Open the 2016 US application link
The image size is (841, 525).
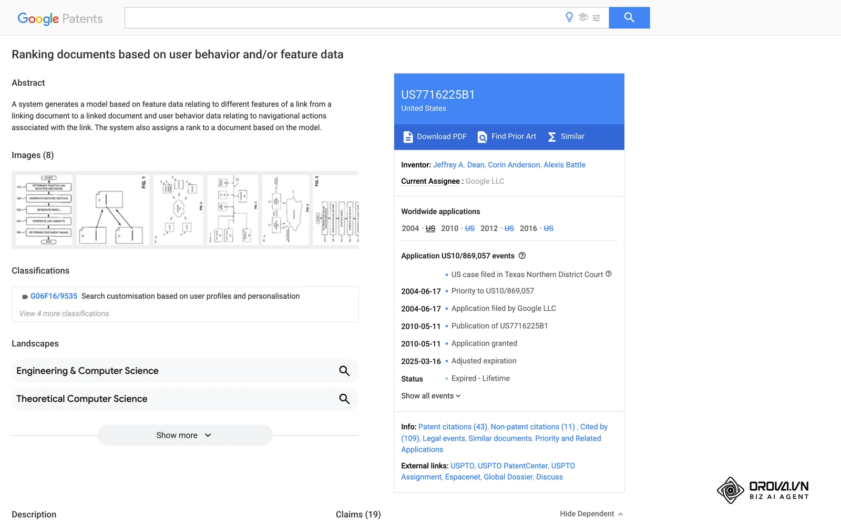point(549,228)
